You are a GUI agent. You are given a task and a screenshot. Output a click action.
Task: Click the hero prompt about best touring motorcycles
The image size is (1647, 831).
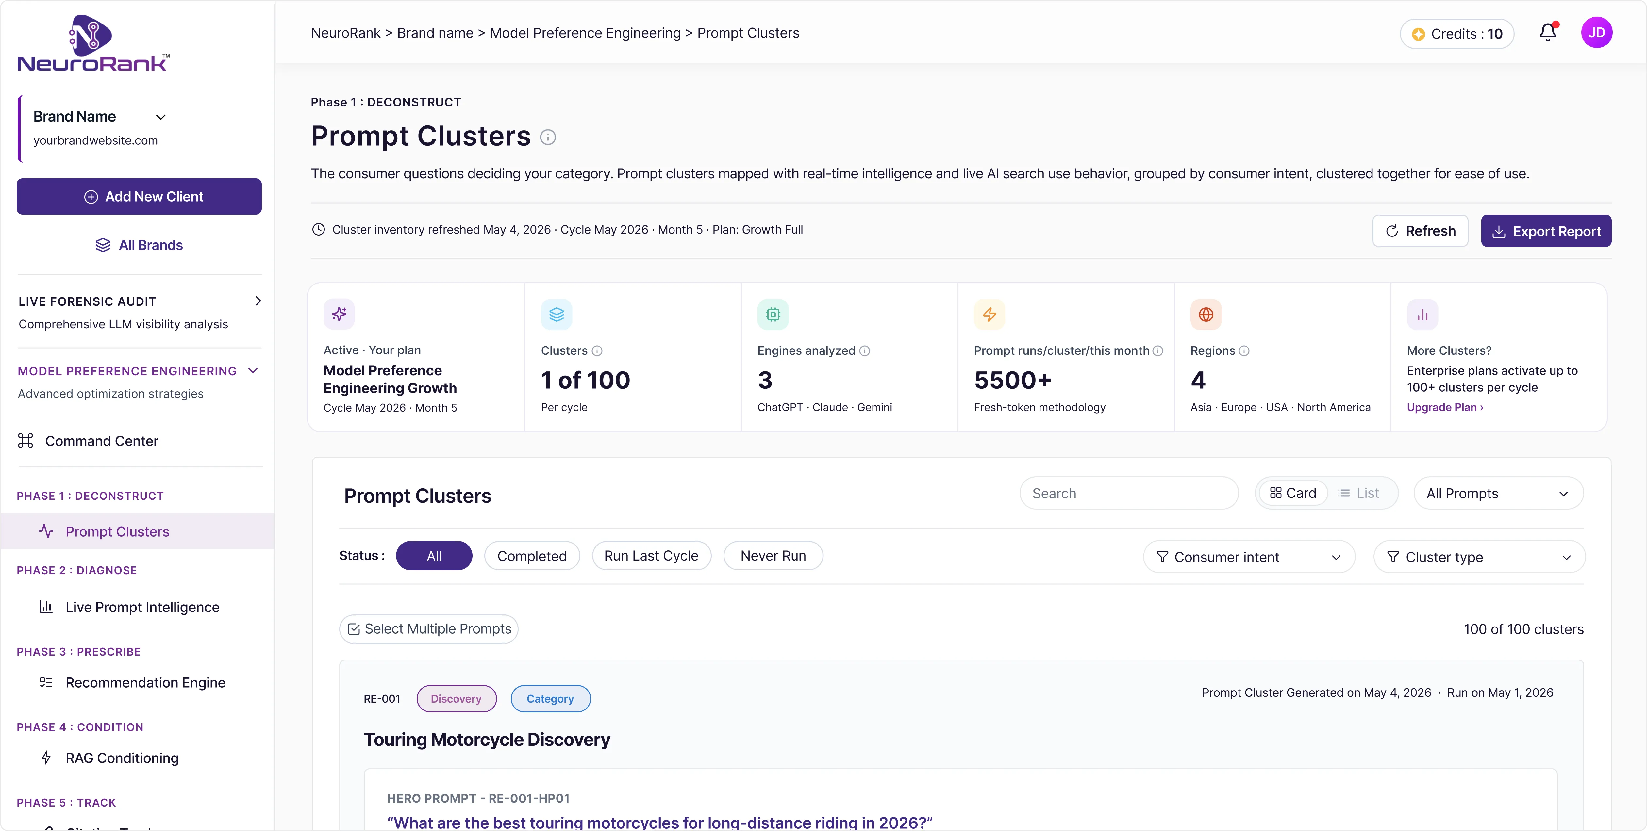(660, 822)
